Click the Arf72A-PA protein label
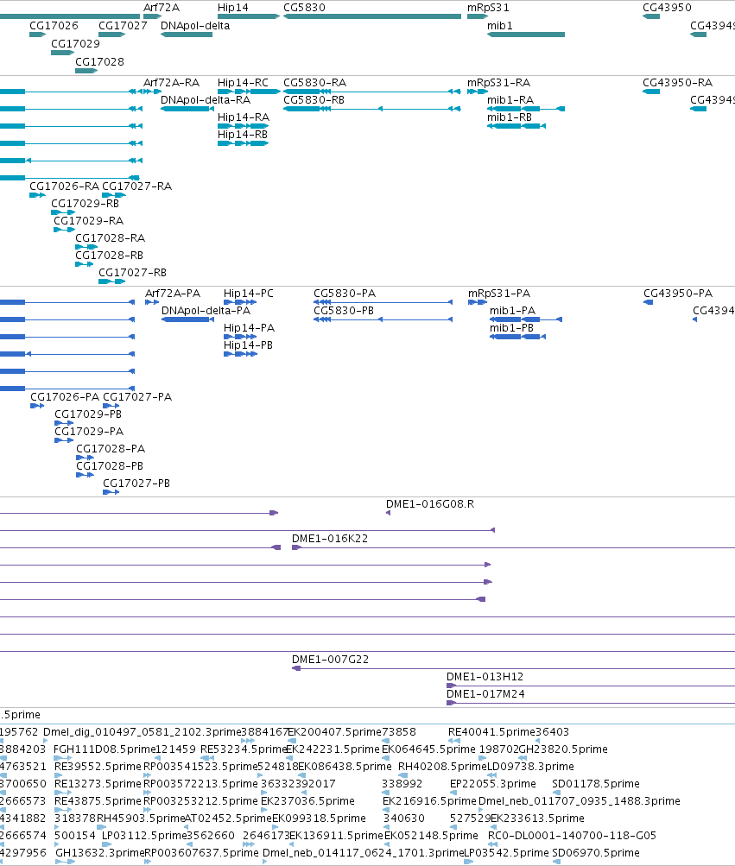This screenshot has width=735, height=866. pyautogui.click(x=173, y=294)
